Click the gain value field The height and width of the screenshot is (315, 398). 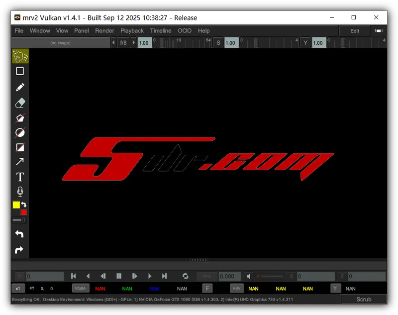pyautogui.click(x=144, y=43)
